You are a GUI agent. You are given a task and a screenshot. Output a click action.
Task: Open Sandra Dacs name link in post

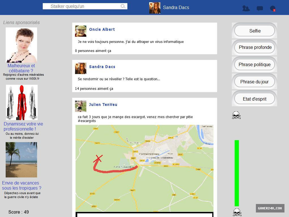102,67
